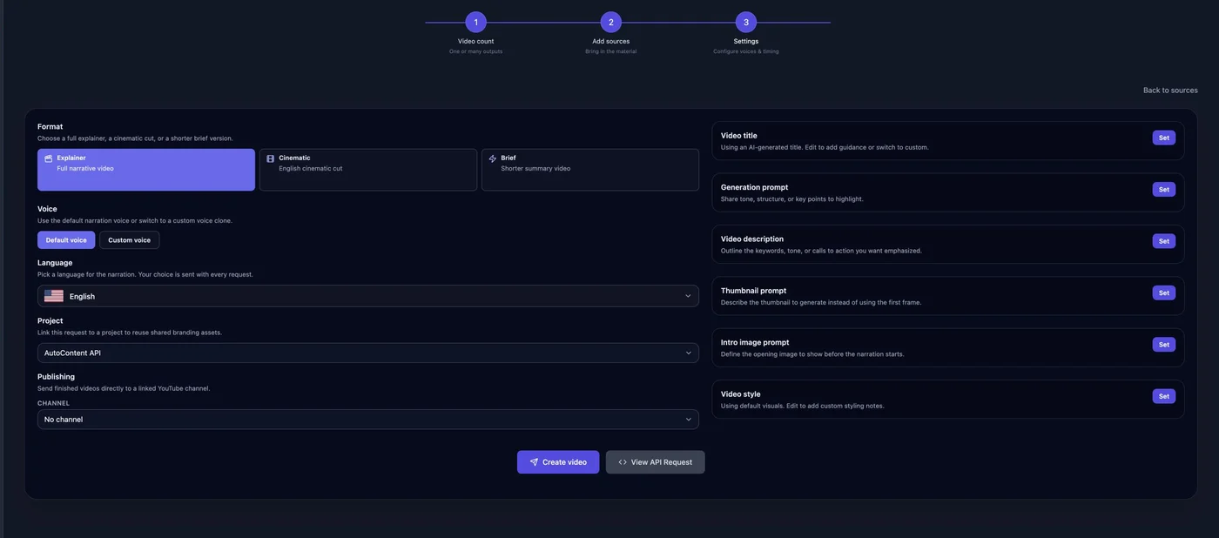Click Set button for Thumbnail prompt
1219x538 pixels.
tap(1163, 293)
